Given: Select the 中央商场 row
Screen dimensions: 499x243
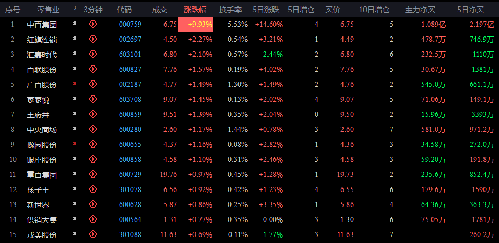Looking at the screenshot, I should [x=250, y=129].
